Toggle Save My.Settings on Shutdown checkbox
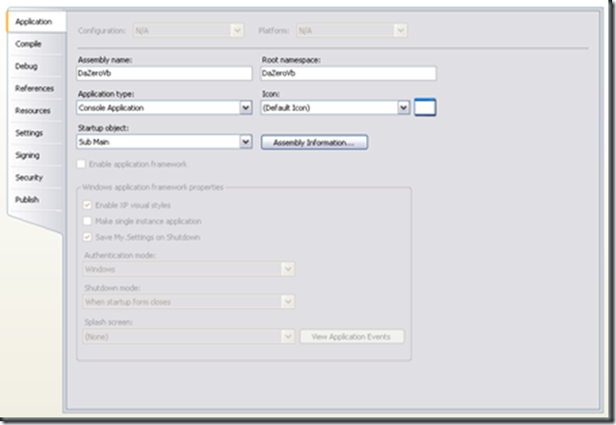 click(87, 237)
